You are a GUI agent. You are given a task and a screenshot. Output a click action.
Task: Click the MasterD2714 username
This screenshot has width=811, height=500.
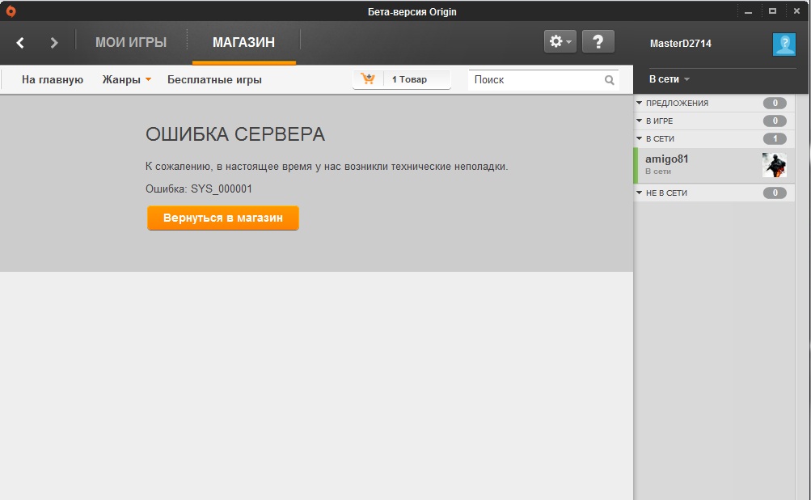click(680, 44)
